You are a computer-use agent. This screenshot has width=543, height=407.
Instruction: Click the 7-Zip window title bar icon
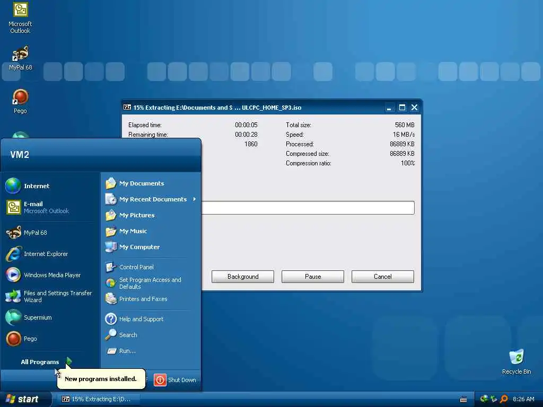127,107
